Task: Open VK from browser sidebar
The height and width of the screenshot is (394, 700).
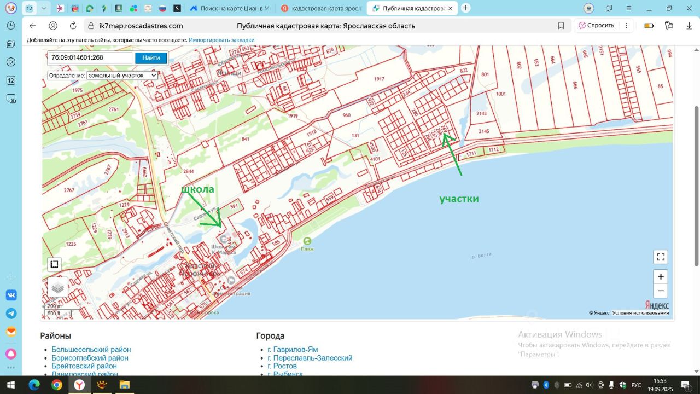Action: [x=11, y=296]
